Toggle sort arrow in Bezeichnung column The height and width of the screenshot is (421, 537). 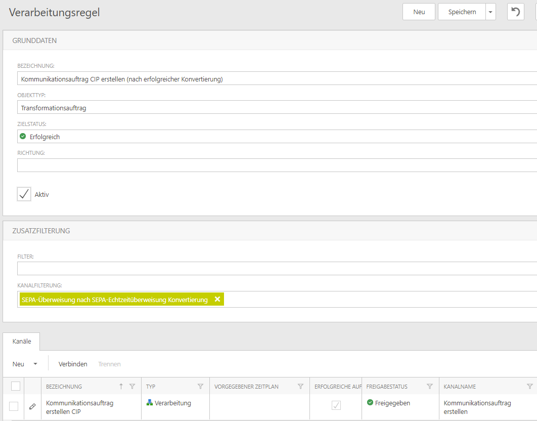[x=121, y=387]
